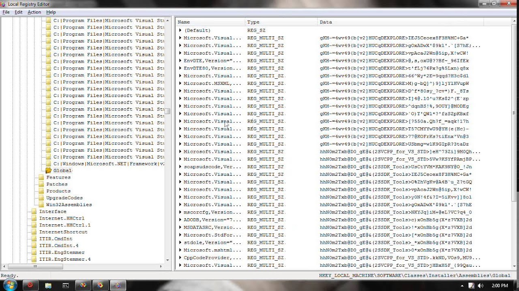The width and height of the screenshot is (519, 291).
Task: Click the Win32Assemblies folder icon
Action: pos(41,205)
